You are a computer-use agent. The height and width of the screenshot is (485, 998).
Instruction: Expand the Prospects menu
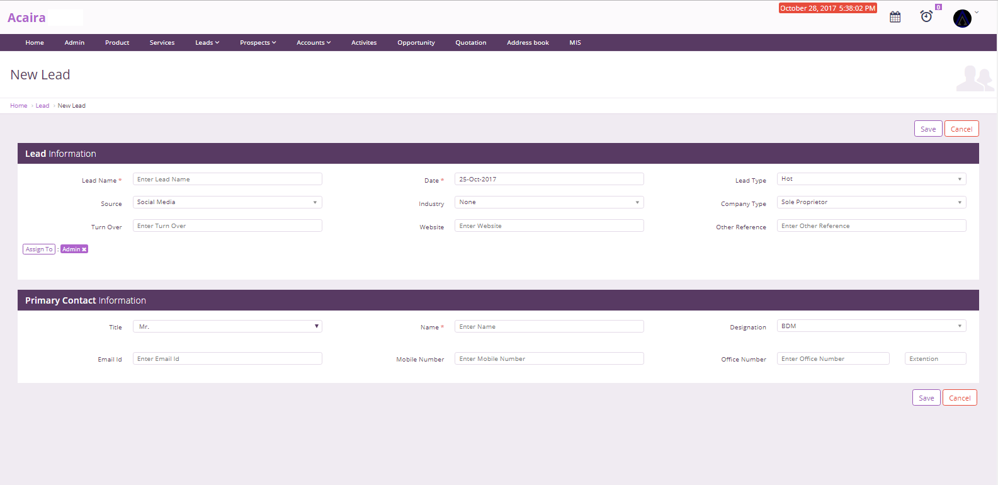(x=258, y=43)
